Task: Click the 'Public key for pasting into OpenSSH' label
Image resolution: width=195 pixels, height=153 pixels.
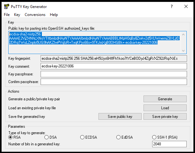Action: (x=51, y=28)
